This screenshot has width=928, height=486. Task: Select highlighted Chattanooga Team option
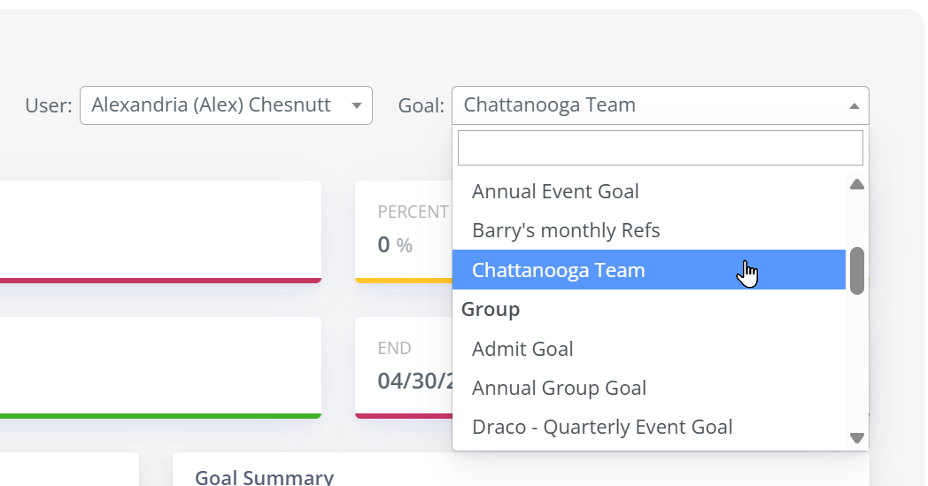click(x=649, y=270)
